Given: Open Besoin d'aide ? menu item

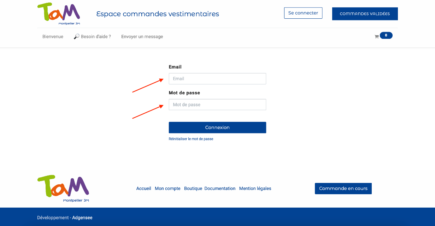Looking at the screenshot, I should click(96, 37).
